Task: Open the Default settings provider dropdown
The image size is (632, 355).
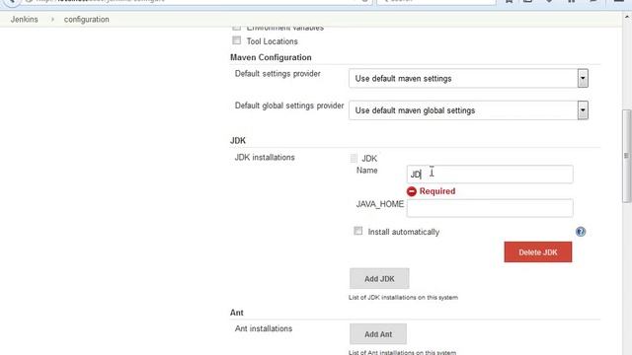Action: [468, 79]
